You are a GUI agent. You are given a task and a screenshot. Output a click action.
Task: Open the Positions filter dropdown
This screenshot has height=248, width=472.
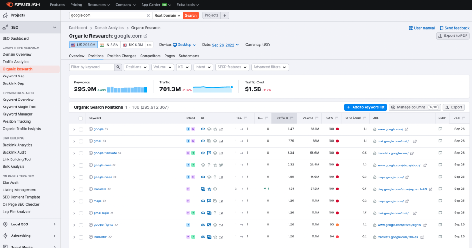pyautogui.click(x=136, y=67)
